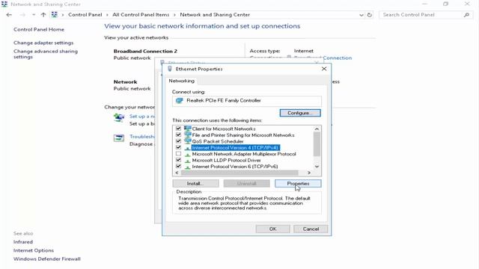
Task: Click the horizontal scroll right arrow
Action: 309,173
